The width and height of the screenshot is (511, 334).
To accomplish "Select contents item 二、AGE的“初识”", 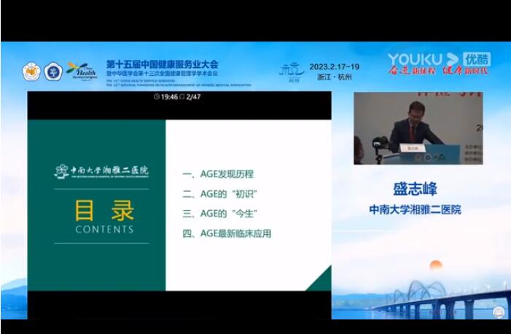I will tap(221, 194).
